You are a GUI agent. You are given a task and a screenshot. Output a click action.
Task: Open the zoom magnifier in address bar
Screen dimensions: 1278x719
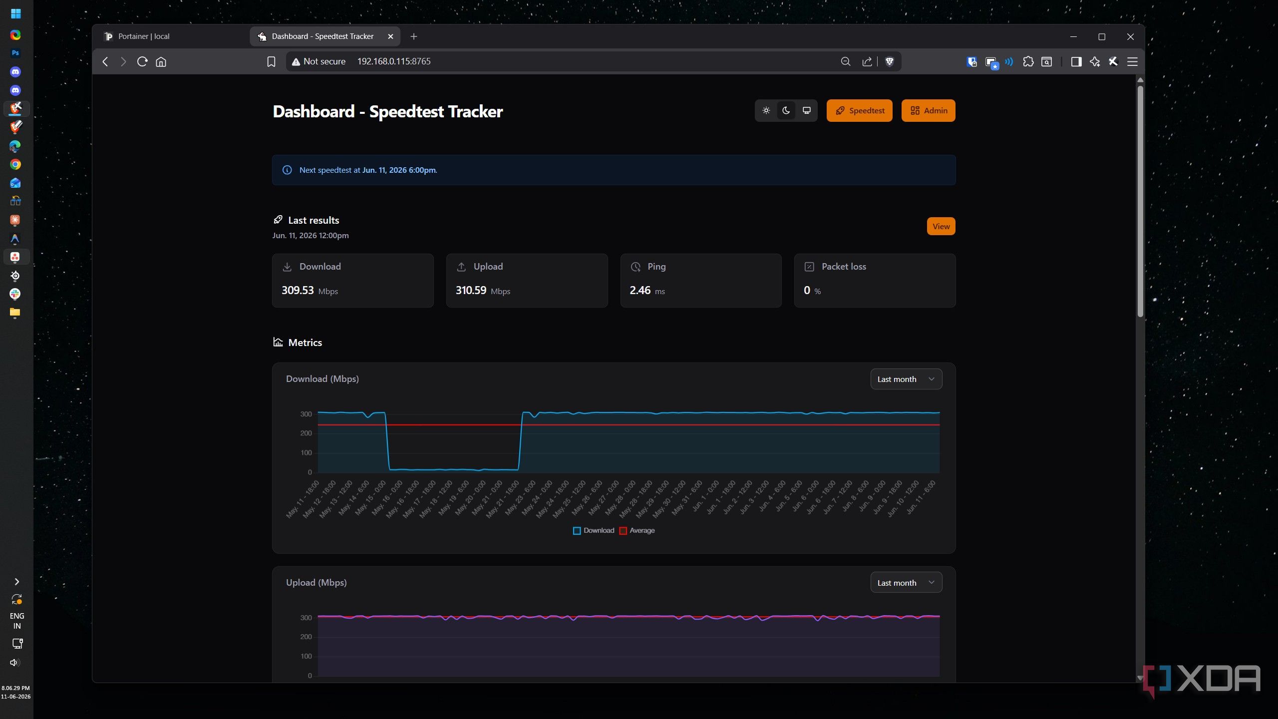pos(845,61)
